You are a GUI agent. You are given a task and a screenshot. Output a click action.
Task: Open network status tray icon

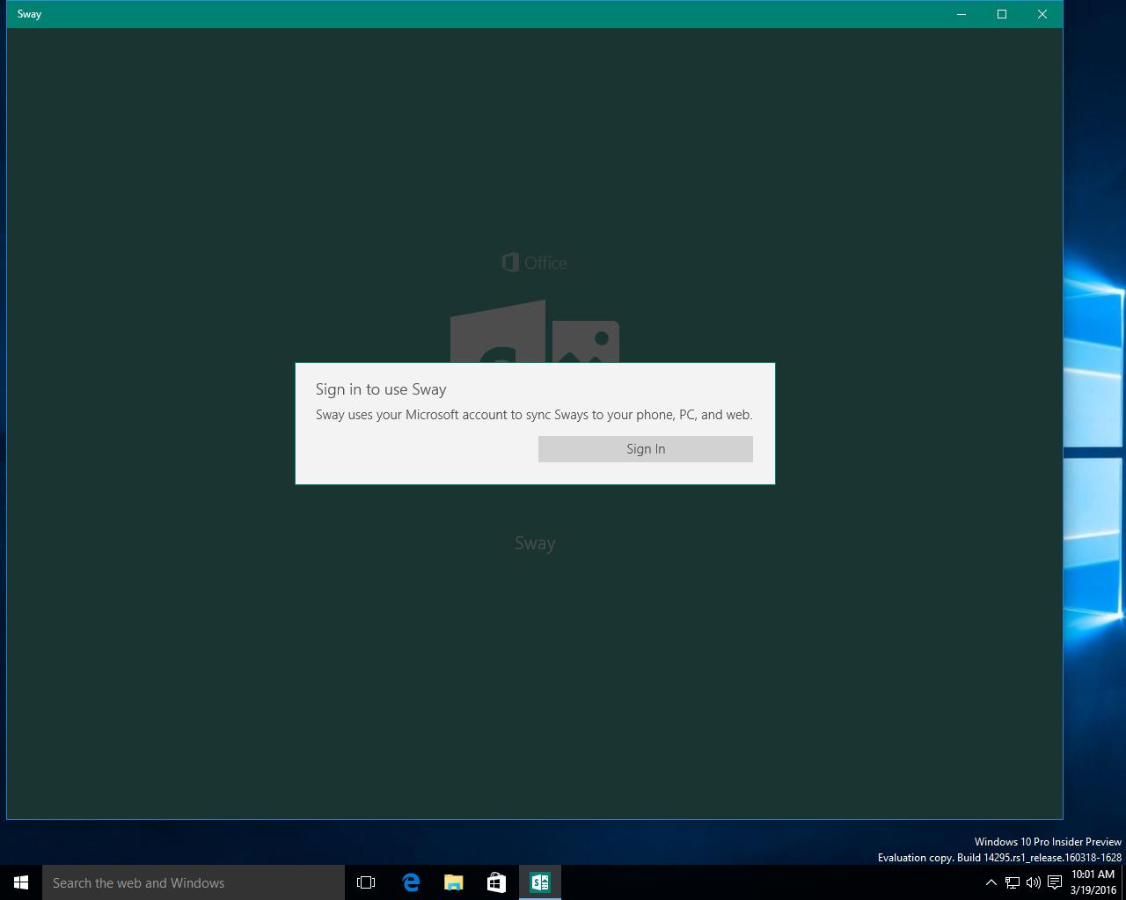(1013, 882)
